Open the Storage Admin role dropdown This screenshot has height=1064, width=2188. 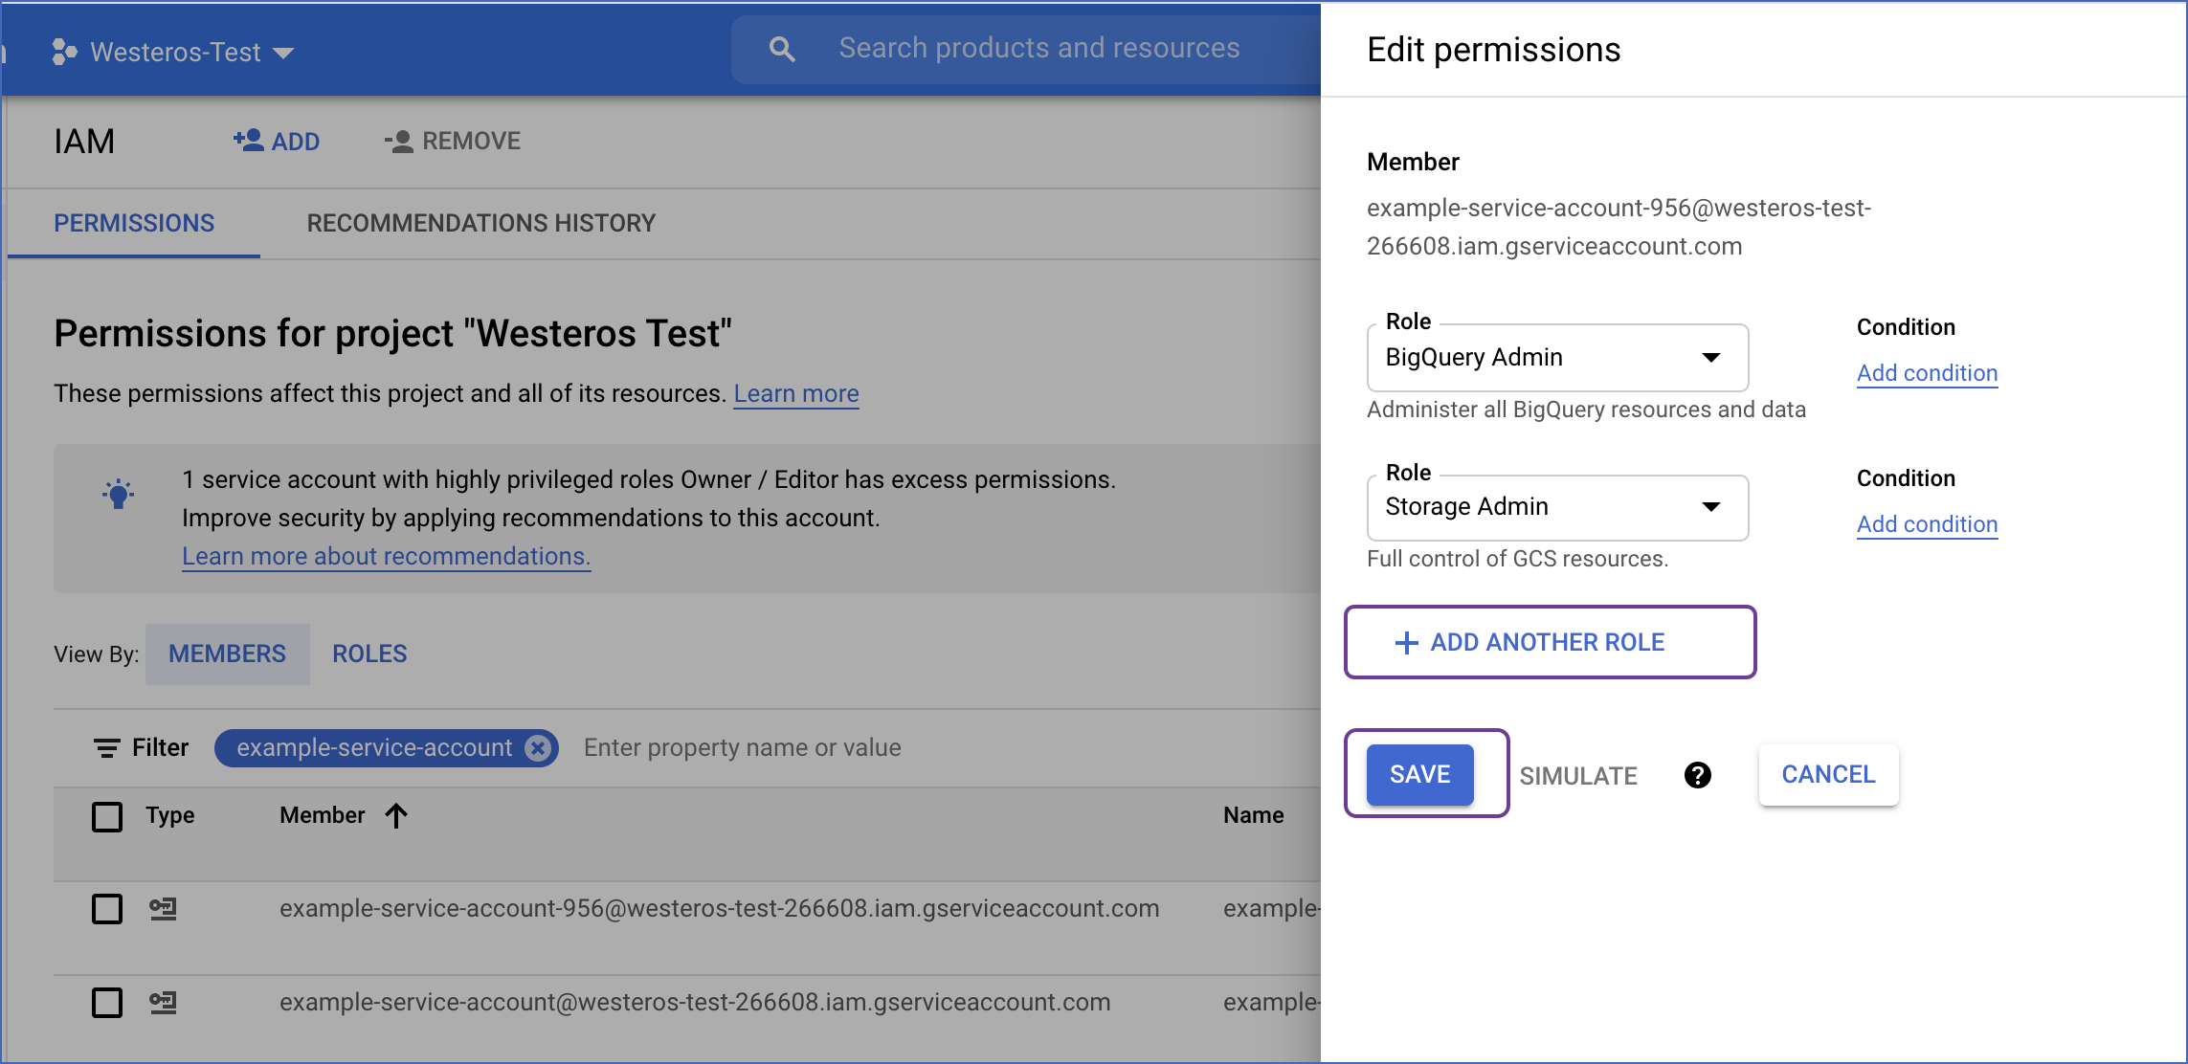pyautogui.click(x=1712, y=507)
